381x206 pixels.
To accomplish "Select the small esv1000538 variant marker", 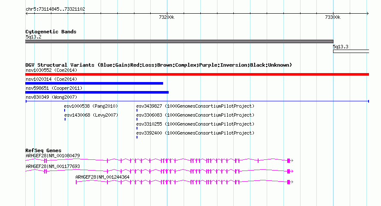I will coord(65,110).
